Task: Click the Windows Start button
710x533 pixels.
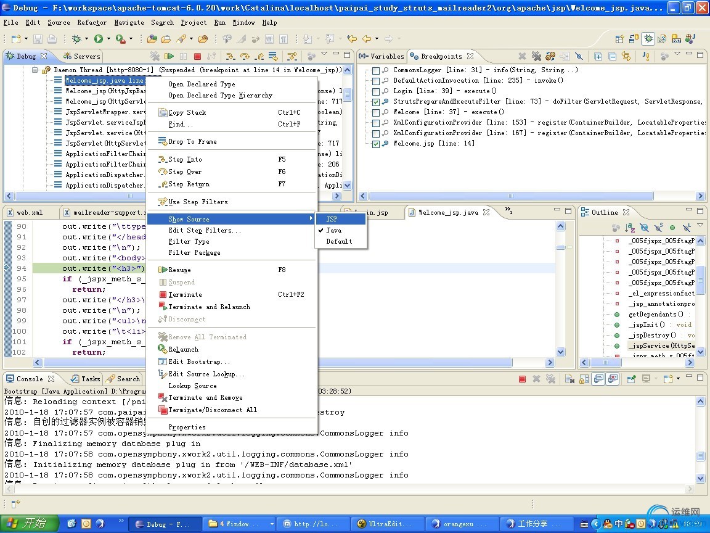Action: click(29, 524)
